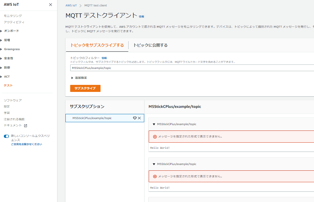Open ドキュメント link in sidebar
This screenshot has height=202, width=314.
[13, 125]
